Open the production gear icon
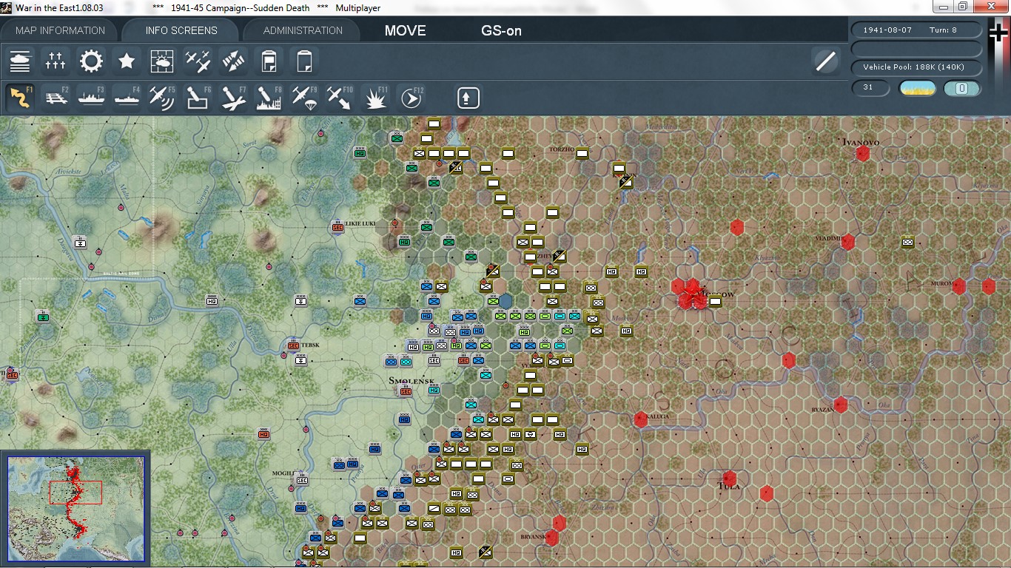 91,61
